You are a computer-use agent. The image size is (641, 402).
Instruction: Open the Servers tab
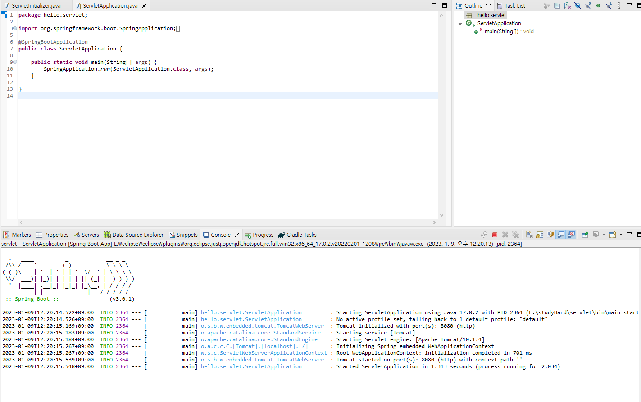[86, 235]
